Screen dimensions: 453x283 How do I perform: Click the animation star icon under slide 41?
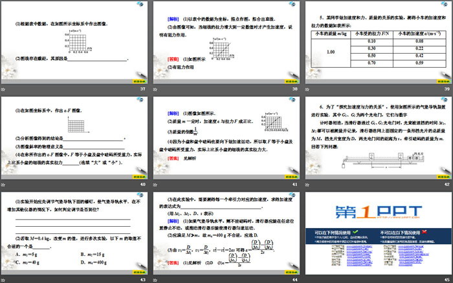[x=155, y=185]
